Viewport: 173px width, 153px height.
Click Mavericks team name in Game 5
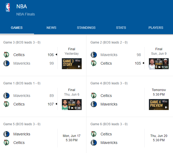pyautogui.click(x=22, y=134)
